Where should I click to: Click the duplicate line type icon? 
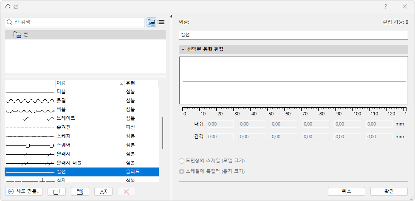tap(56, 192)
